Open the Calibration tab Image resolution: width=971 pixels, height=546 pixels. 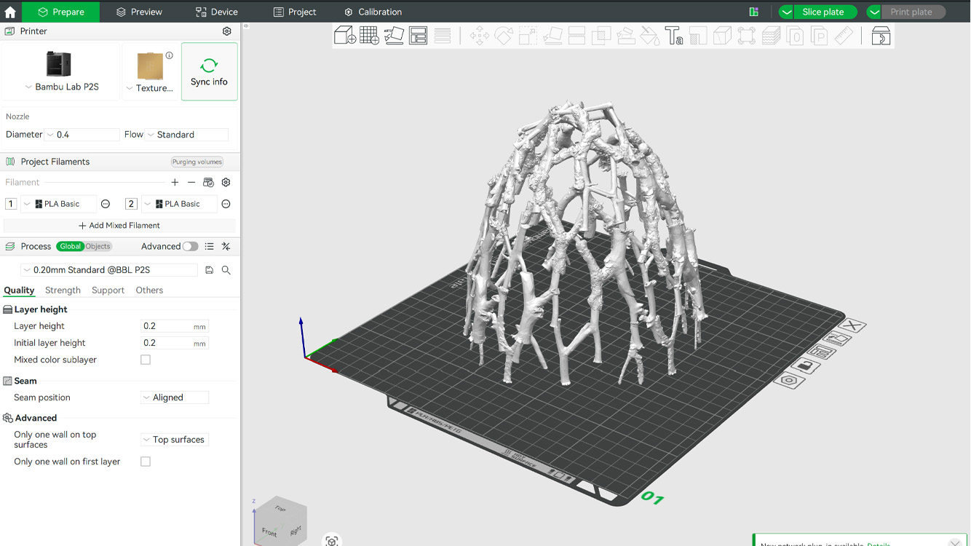373,12
